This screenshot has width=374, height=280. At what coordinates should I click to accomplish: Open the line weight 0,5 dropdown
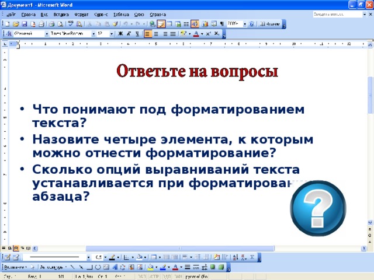(x=105, y=257)
